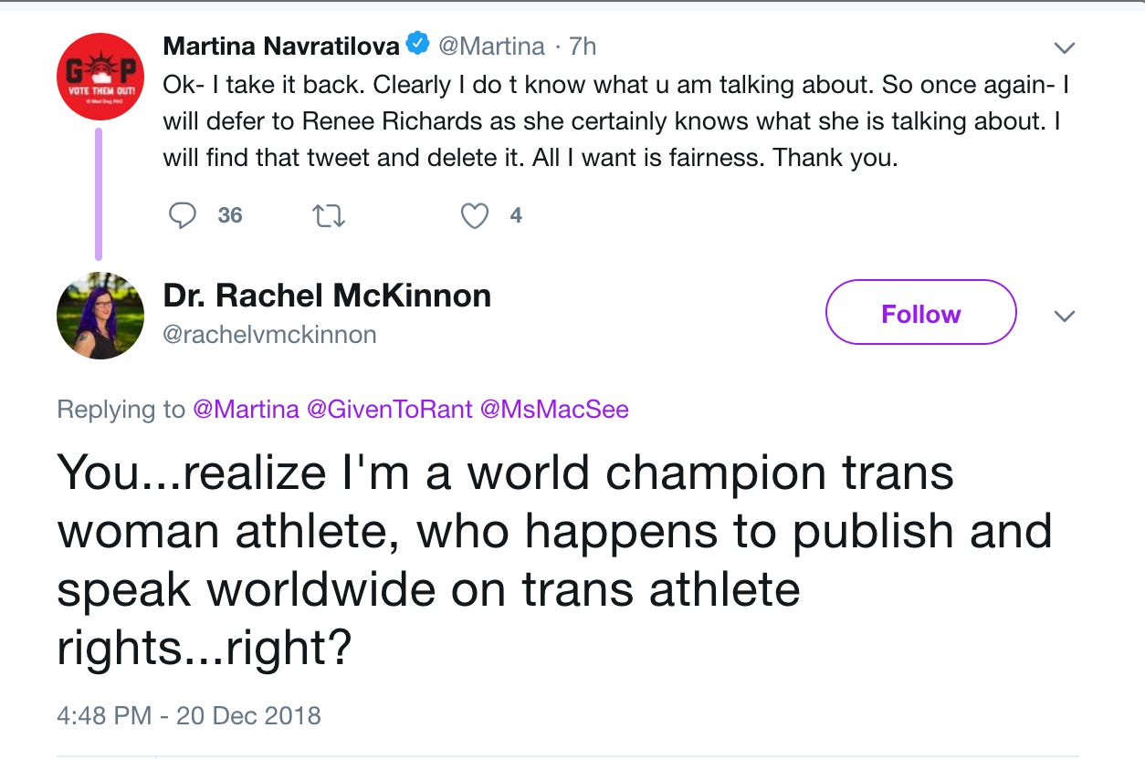The height and width of the screenshot is (759, 1145).
Task: Open the @rachelvmckinnon handle
Action: [269, 335]
